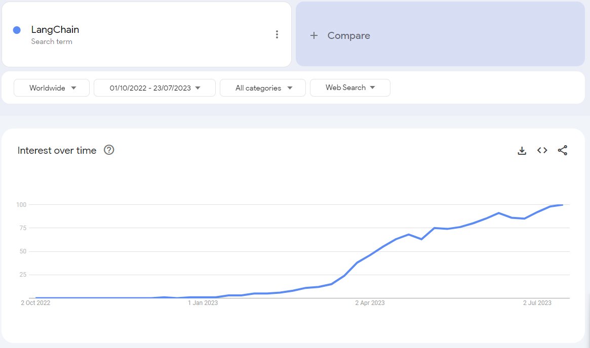Screen dimensions: 590x348
Task: Open the LangChain search term options menu
Action: [277, 34]
